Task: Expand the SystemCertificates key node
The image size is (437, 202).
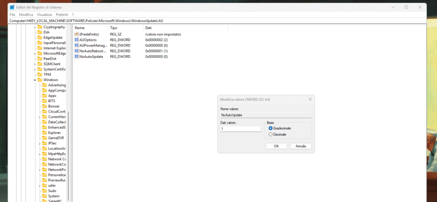Action: pos(35,69)
